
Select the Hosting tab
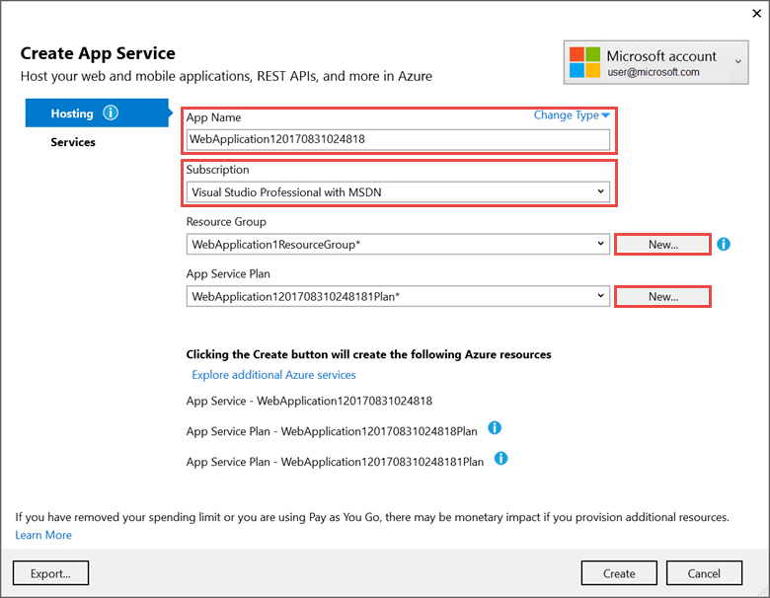(x=73, y=113)
